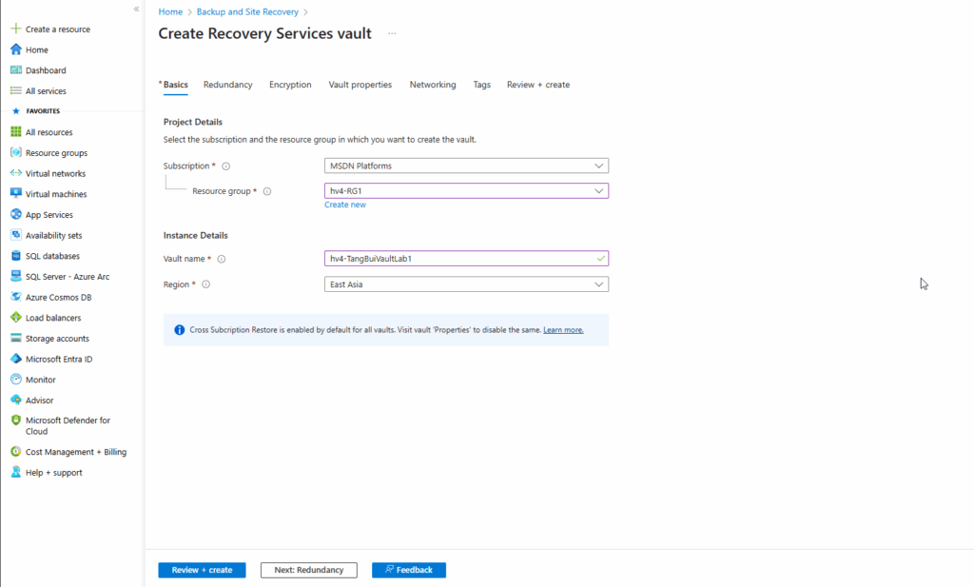The width and height of the screenshot is (974, 587).
Task: Open the Subscription dropdown
Action: point(466,166)
